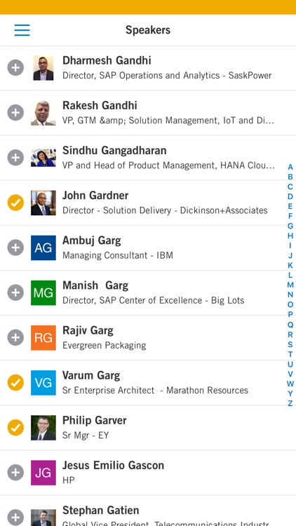The image size is (296, 526).
Task: Add Rakesh Gandhi with plus icon
Action: click(15, 113)
